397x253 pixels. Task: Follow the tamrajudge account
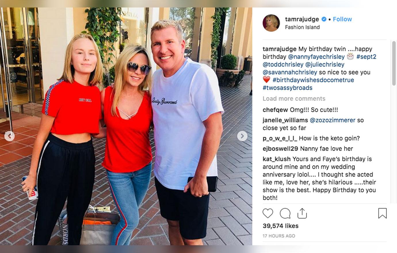pyautogui.click(x=342, y=19)
